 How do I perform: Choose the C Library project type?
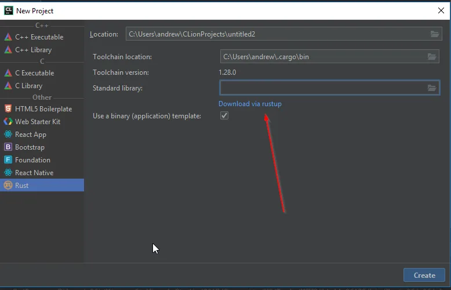click(x=42, y=86)
